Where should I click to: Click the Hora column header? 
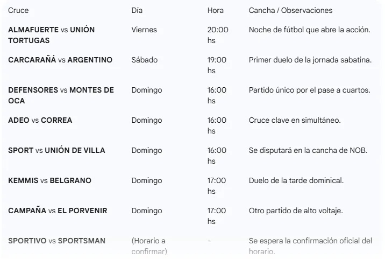click(x=216, y=11)
